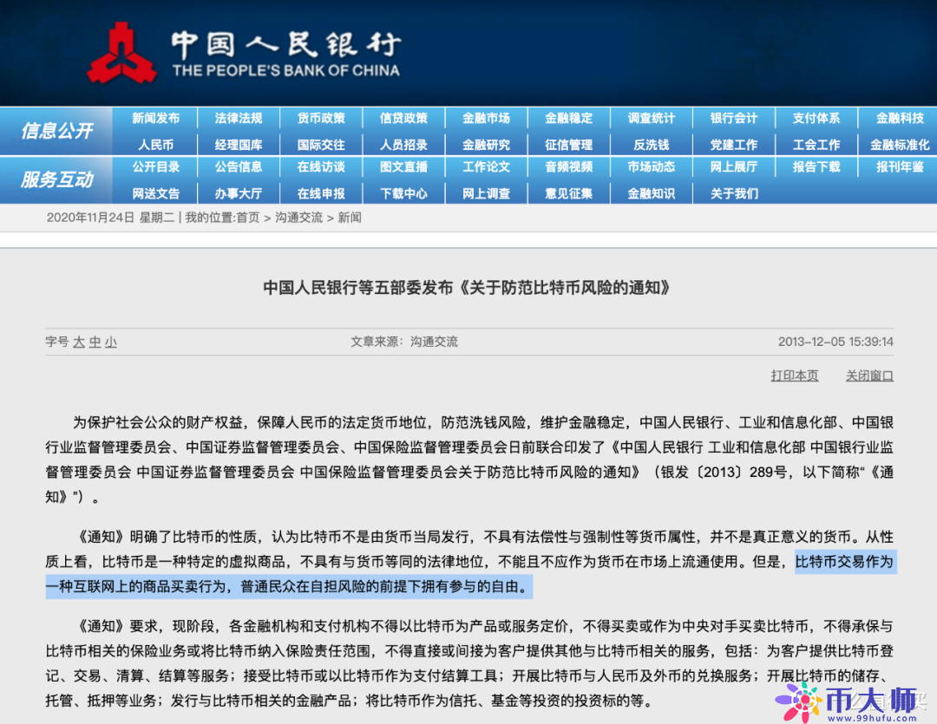Open the 反洗钱 menu
Image resolution: width=937 pixels, height=724 pixels.
(x=652, y=143)
